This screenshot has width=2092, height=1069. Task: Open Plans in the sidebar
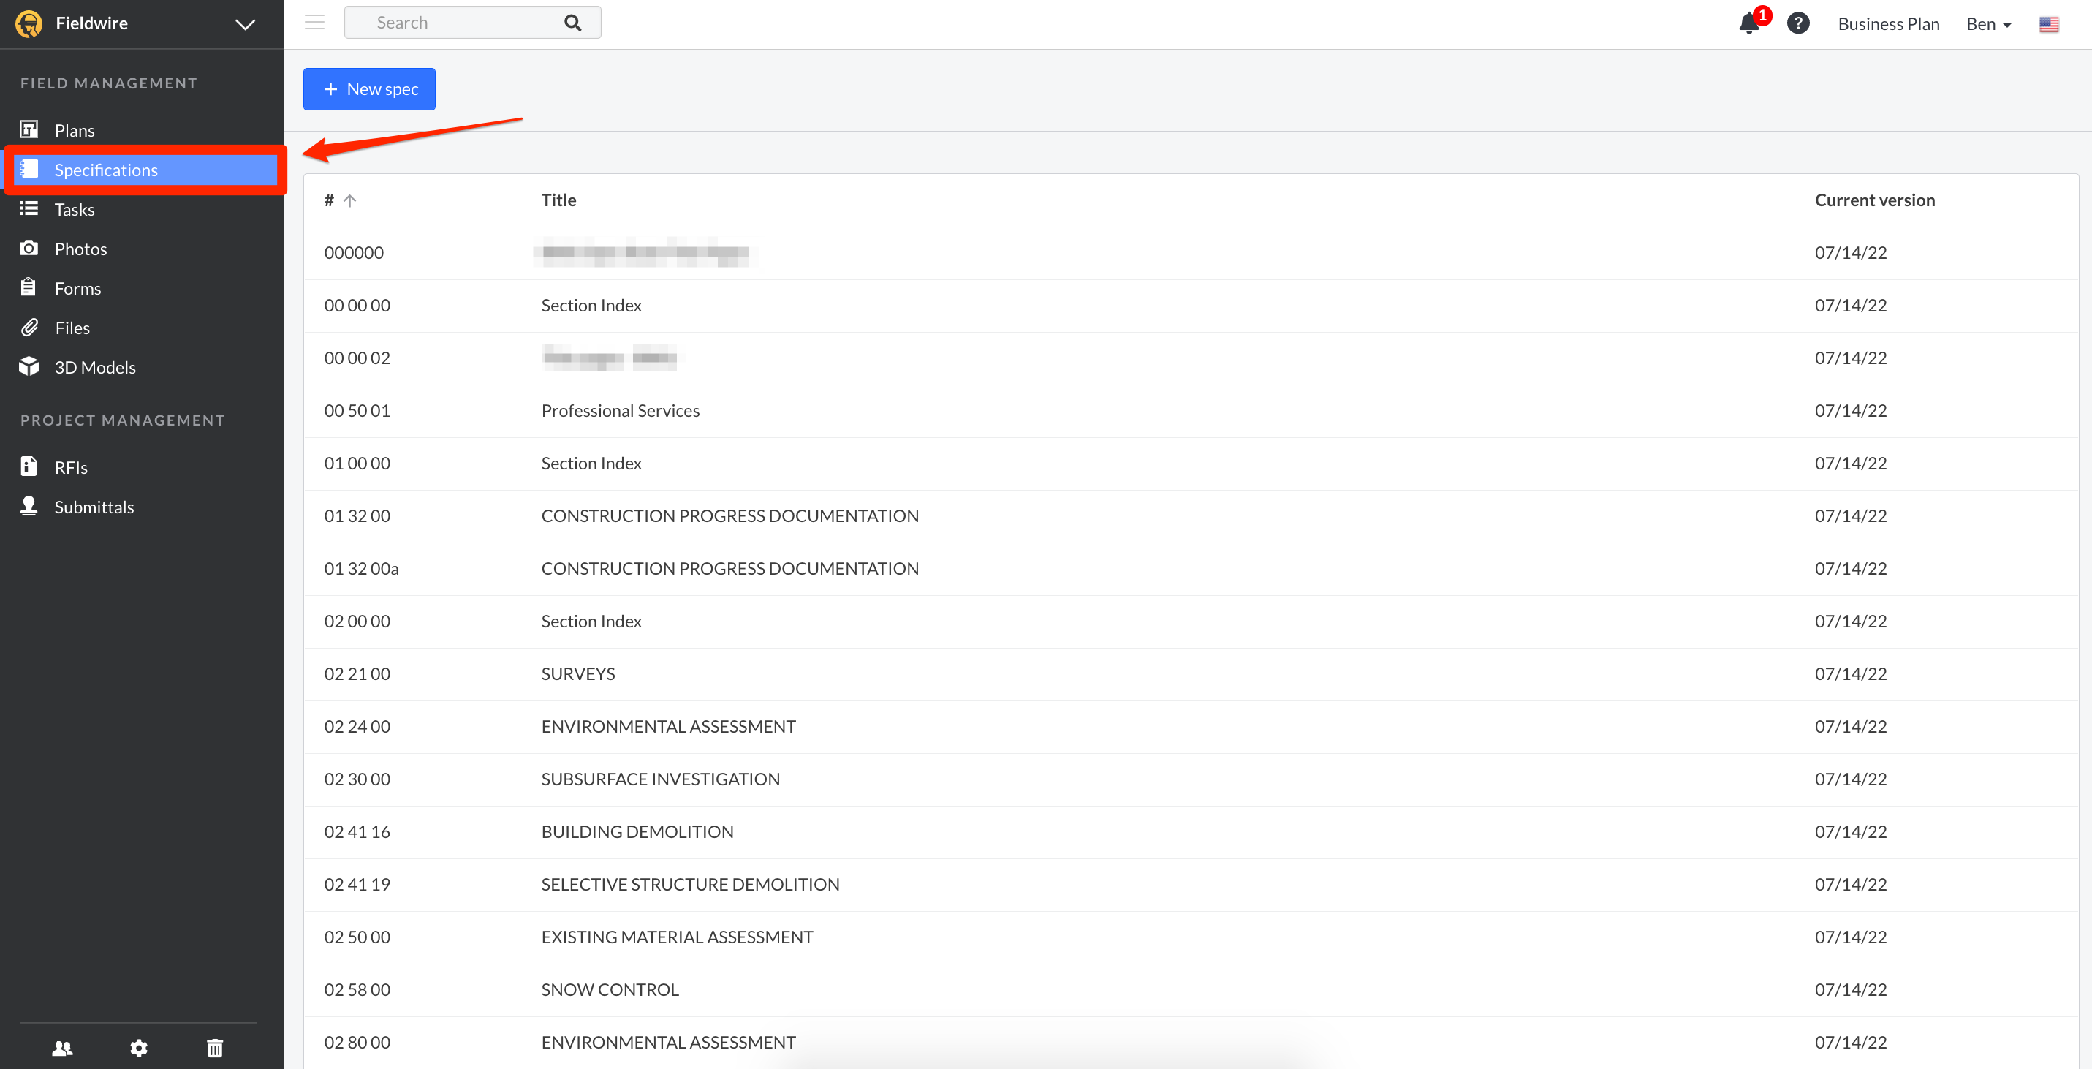click(74, 130)
